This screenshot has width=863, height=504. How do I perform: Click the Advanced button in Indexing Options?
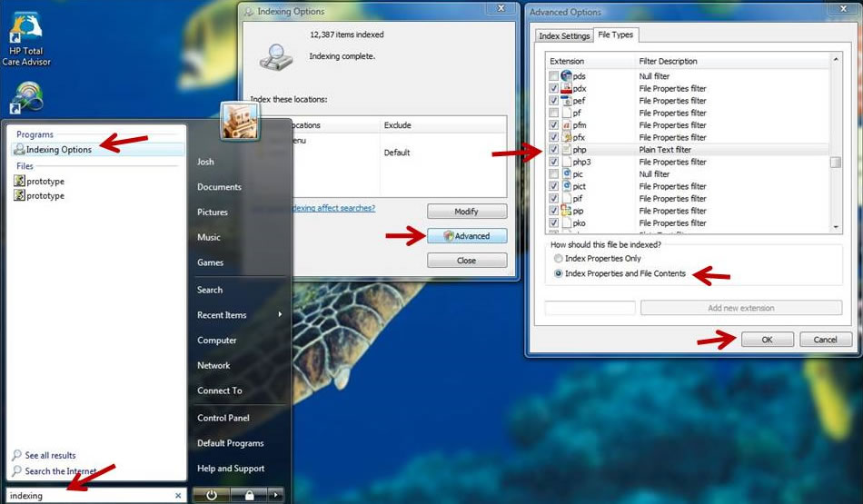[467, 236]
